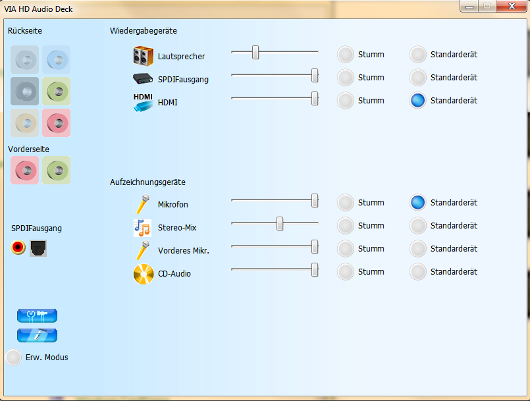530x401 pixels.
Task: Enable the Erw. Modus toggle
Action: (14, 358)
